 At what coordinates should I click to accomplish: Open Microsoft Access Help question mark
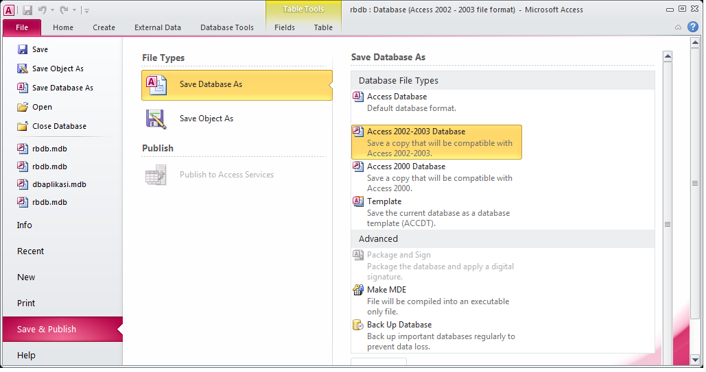[693, 27]
